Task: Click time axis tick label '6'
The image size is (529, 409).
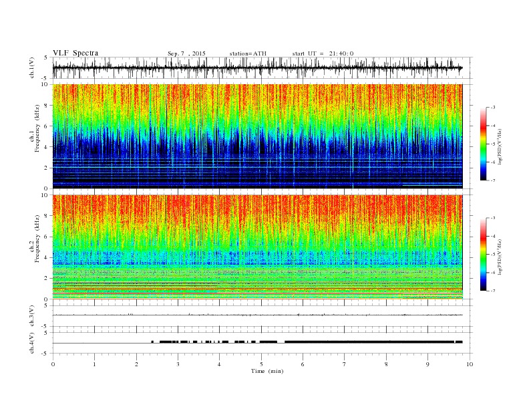Action: click(303, 364)
